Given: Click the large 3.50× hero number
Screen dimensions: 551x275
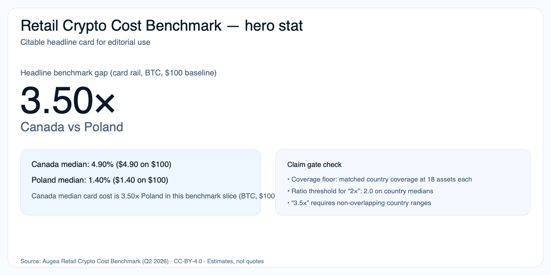Looking at the screenshot, I should point(68,101).
